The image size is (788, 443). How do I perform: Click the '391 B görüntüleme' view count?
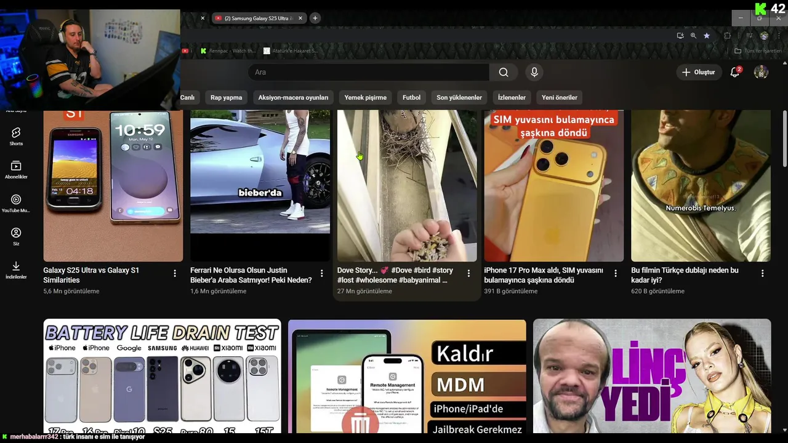510,291
